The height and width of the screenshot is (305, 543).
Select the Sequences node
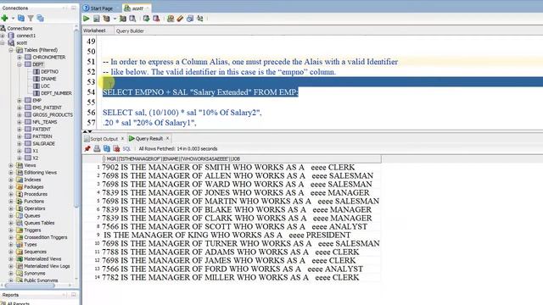click(x=35, y=252)
